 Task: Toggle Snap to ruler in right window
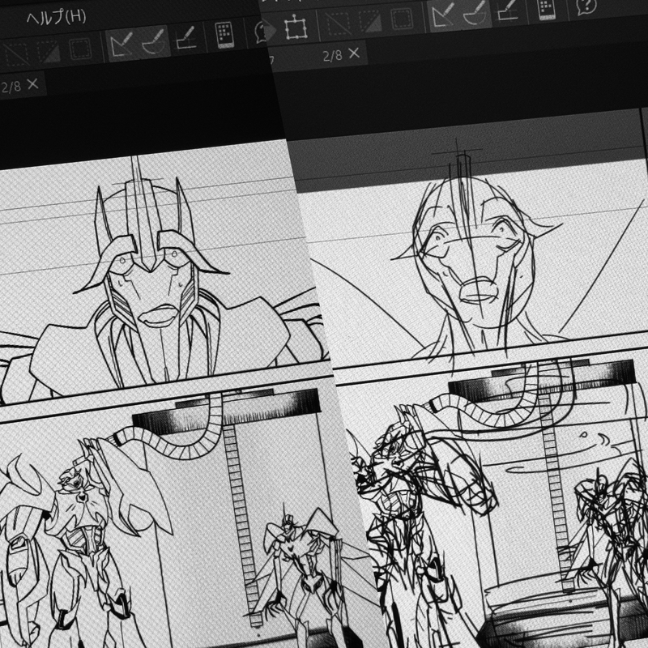(443, 15)
